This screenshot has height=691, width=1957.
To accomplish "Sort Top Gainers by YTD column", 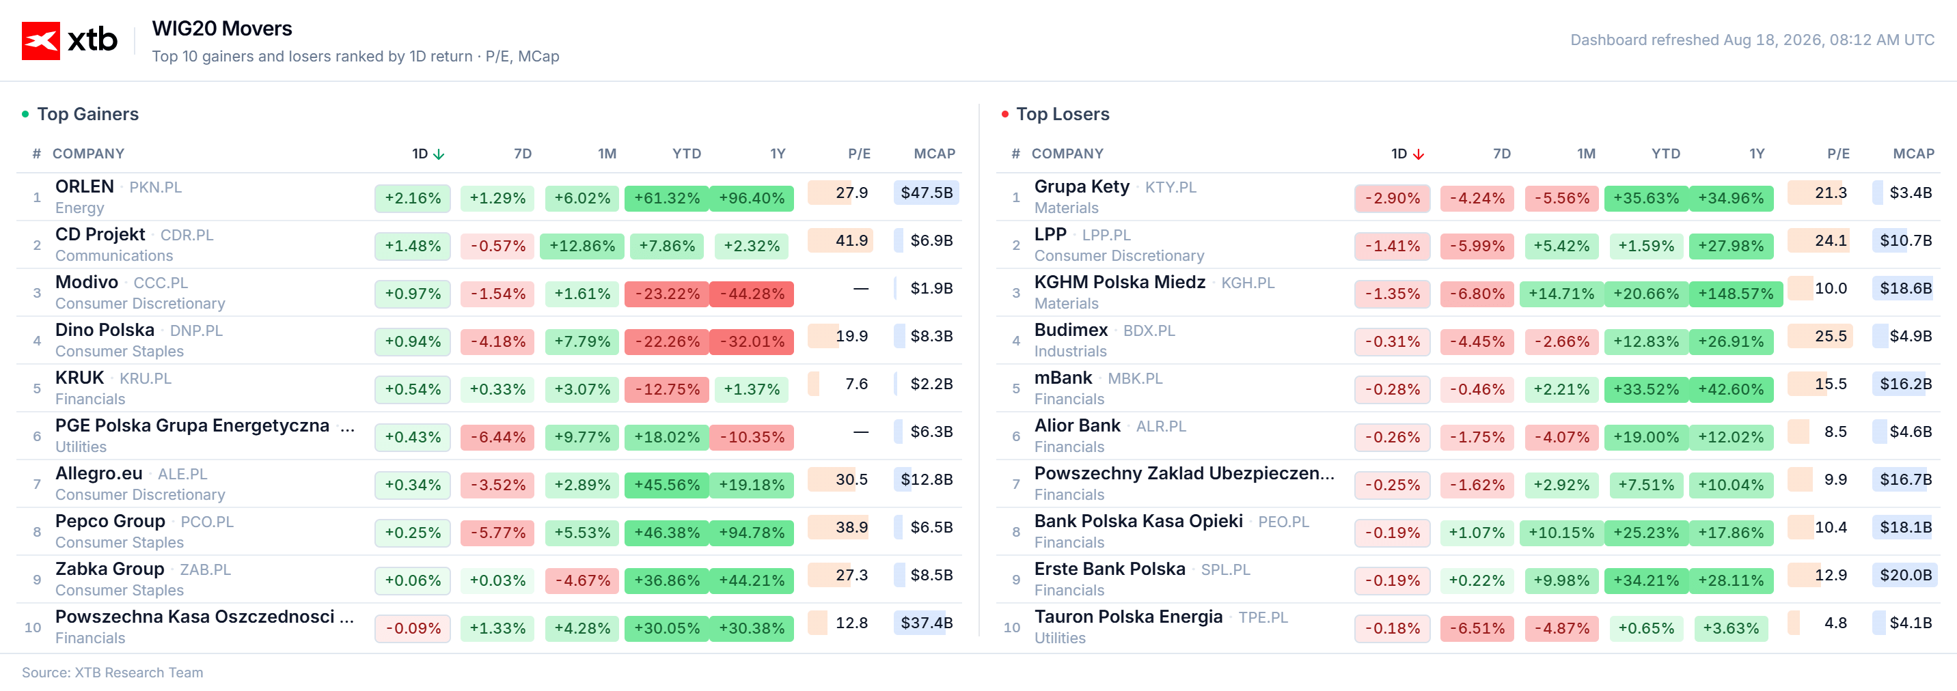I will pos(686,154).
